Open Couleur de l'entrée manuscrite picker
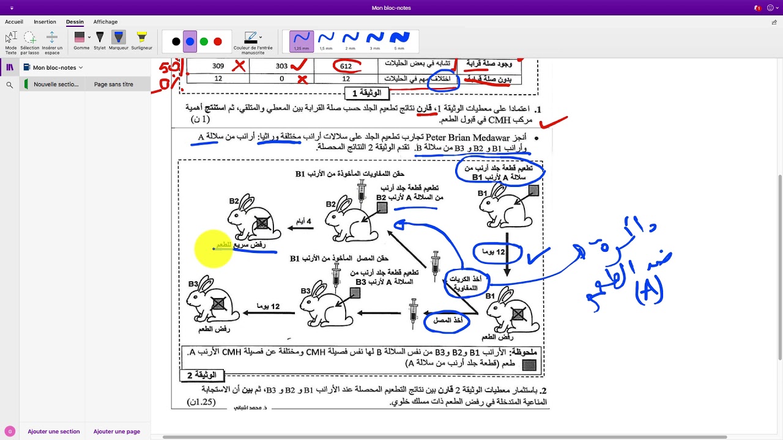Viewport: 783px width, 440px height. point(253,43)
